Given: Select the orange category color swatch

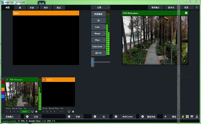Looking at the screenshot, I should [3, 89].
